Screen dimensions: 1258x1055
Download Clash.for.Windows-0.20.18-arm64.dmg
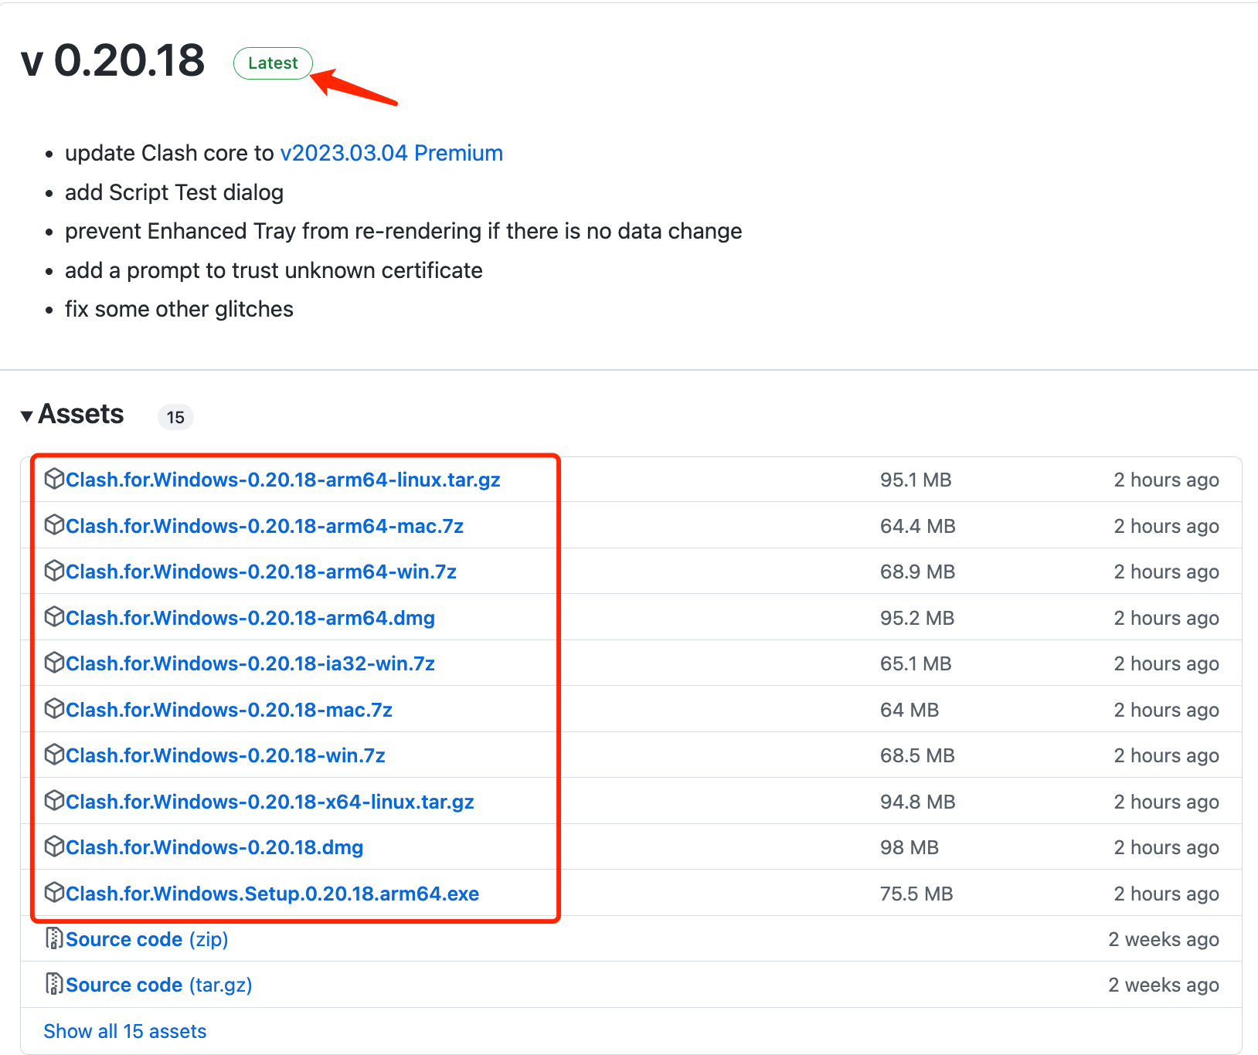250,618
